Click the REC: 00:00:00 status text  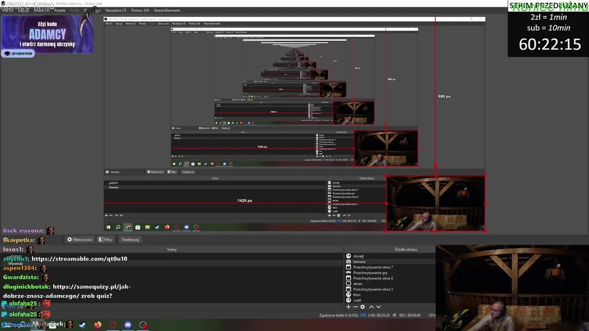pos(410,315)
